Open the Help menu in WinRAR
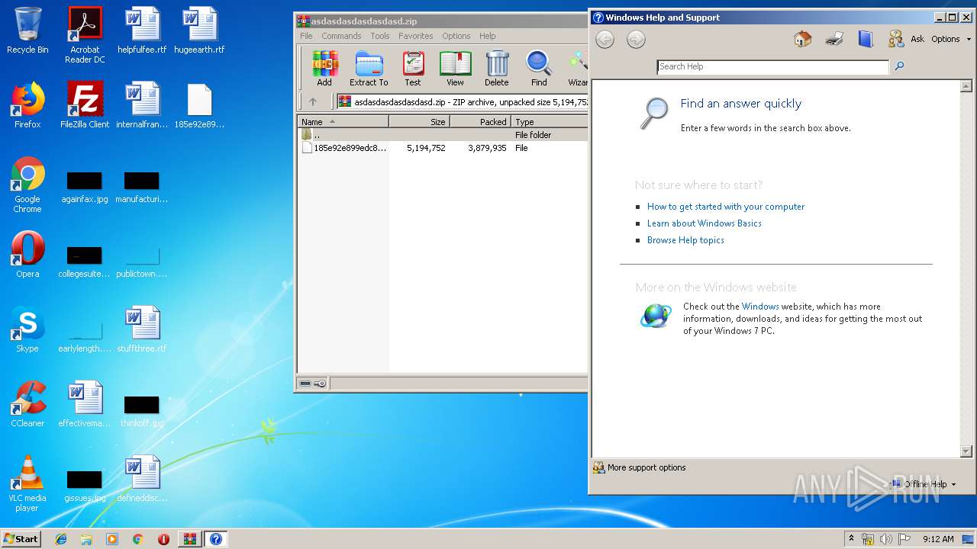977x549 pixels. point(488,36)
